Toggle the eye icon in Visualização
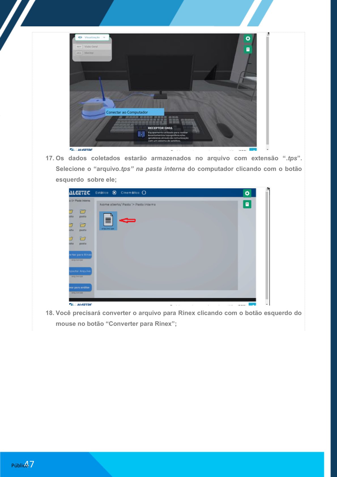 [x=80, y=37]
